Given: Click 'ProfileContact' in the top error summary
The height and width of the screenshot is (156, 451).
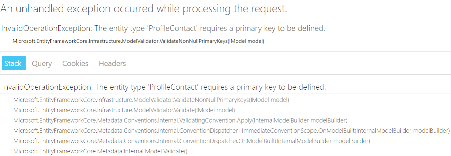Looking at the screenshot, I should coord(173,29).
